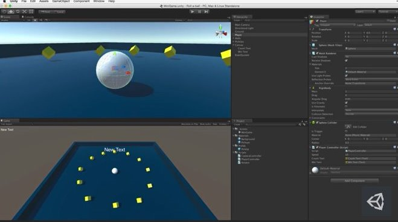Toggle the Player active checkbox
Image resolution: width=398 pixels, height=222 pixels.
[x=317, y=21]
